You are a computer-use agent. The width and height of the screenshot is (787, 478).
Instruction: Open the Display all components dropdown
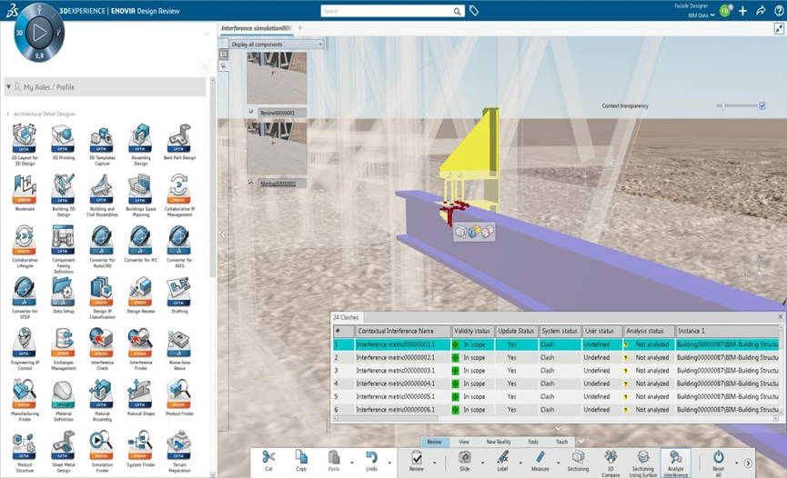click(x=277, y=45)
